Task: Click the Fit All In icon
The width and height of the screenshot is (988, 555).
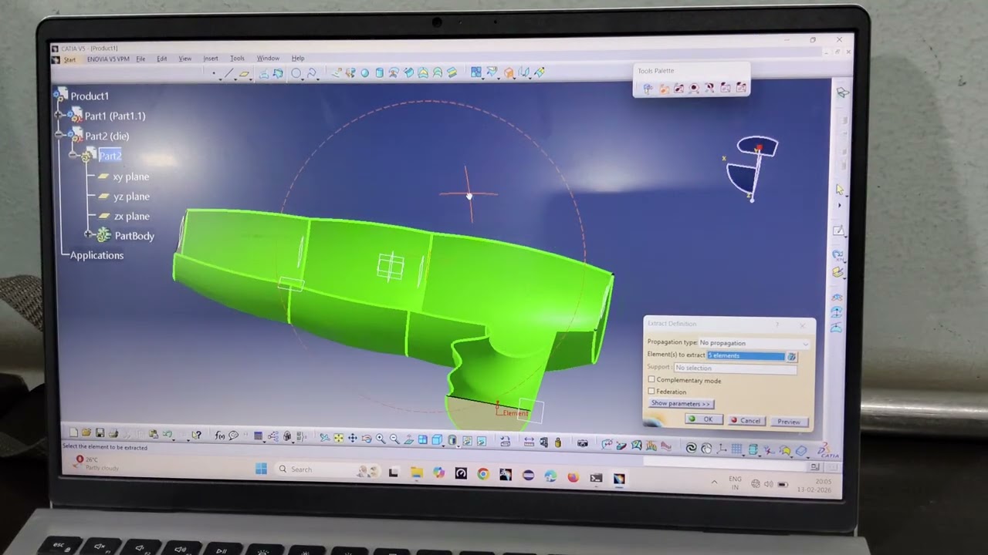Action: click(338, 438)
